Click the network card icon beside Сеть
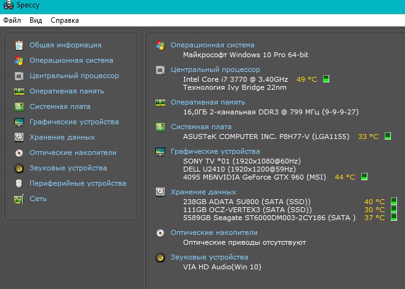Screen dimensions: 405x289 (19, 199)
